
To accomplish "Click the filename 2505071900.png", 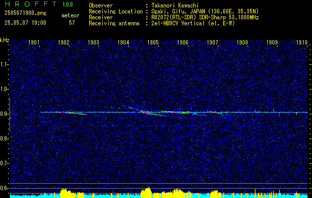I will pos(25,13).
